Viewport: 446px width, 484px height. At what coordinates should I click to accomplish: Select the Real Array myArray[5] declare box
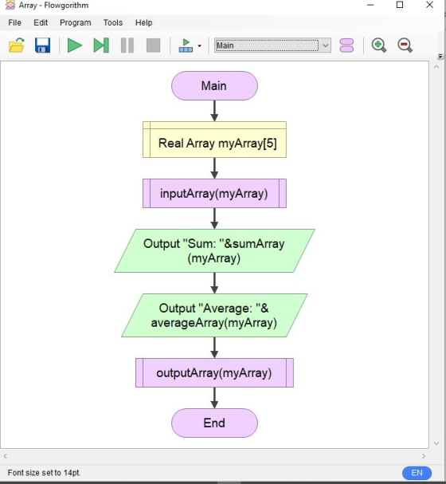coord(214,140)
